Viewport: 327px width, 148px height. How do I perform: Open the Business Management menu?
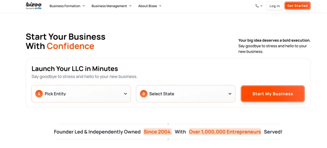click(111, 6)
